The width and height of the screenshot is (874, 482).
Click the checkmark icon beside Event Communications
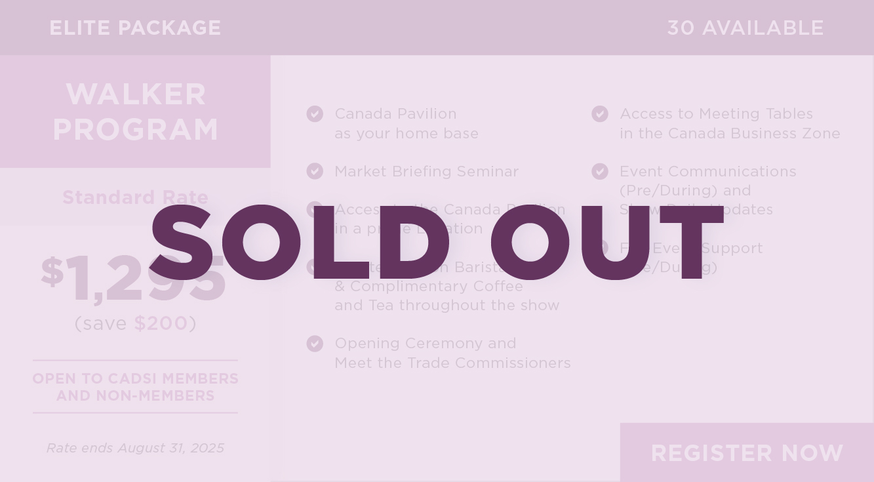[x=600, y=171]
